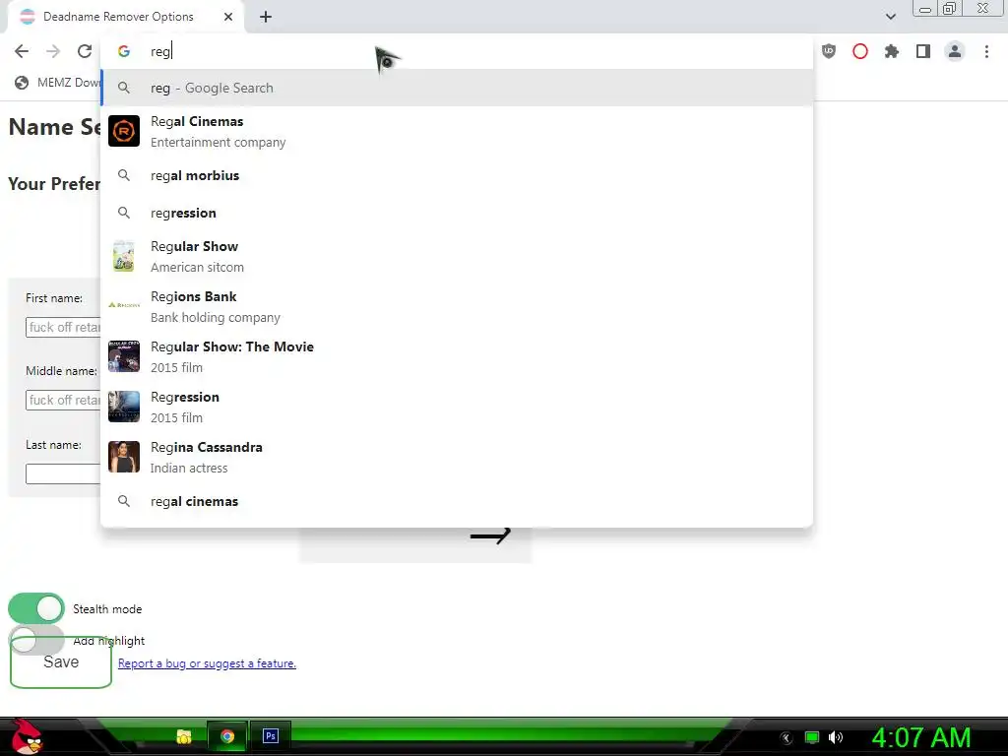Click the green monitor tray icon
This screenshot has height=756, width=1008.
tap(812, 737)
